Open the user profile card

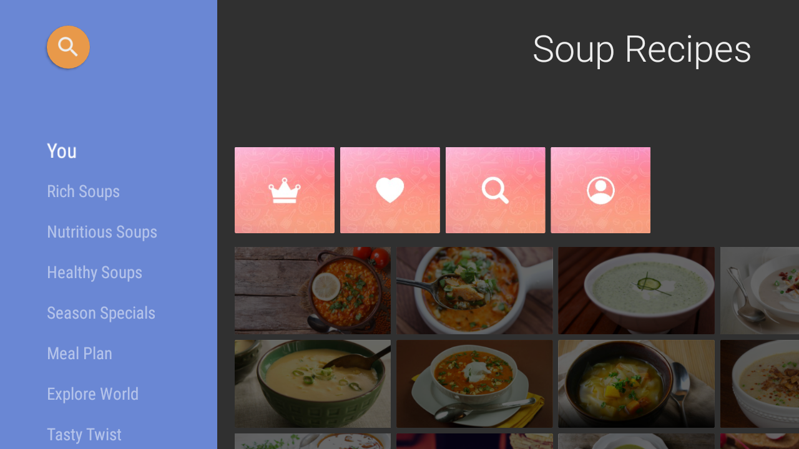click(x=600, y=190)
